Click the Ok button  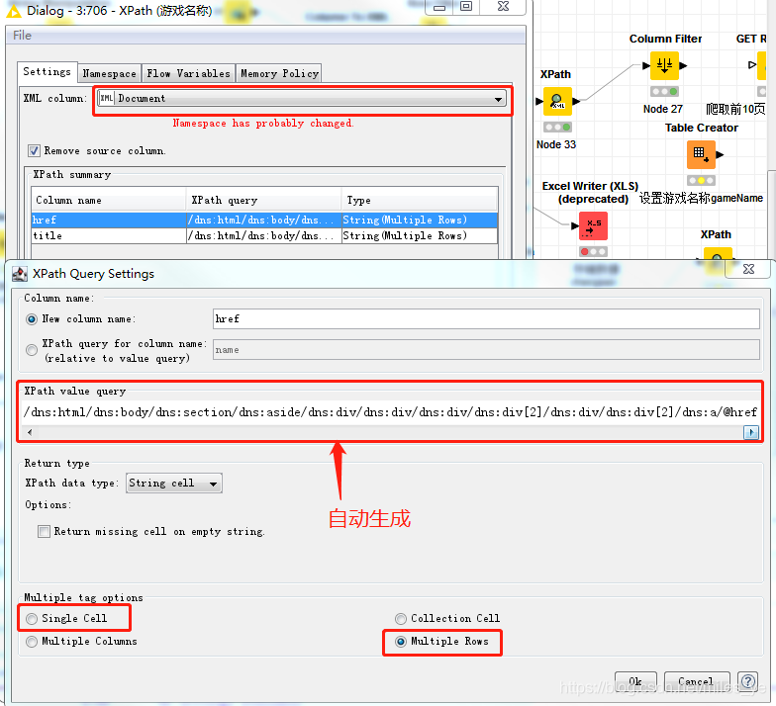pyautogui.click(x=635, y=682)
